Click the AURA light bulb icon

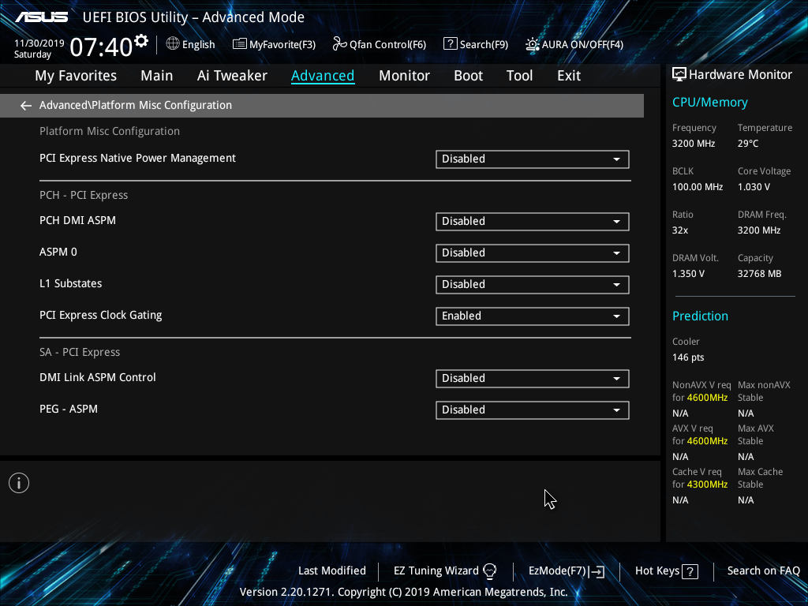click(x=533, y=44)
